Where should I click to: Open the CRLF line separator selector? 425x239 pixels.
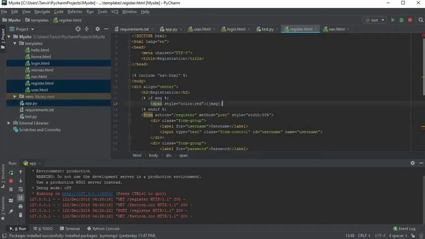pos(364,236)
